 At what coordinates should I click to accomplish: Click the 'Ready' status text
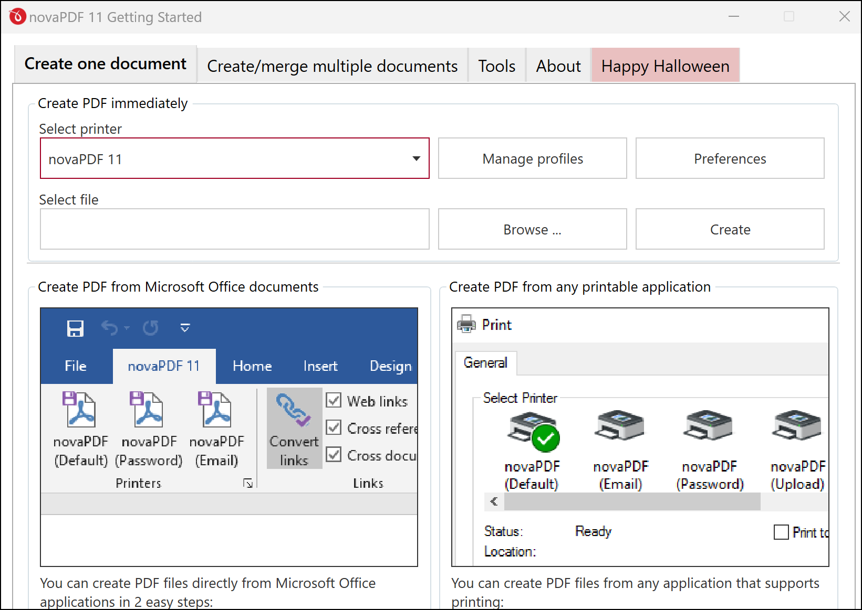(594, 532)
